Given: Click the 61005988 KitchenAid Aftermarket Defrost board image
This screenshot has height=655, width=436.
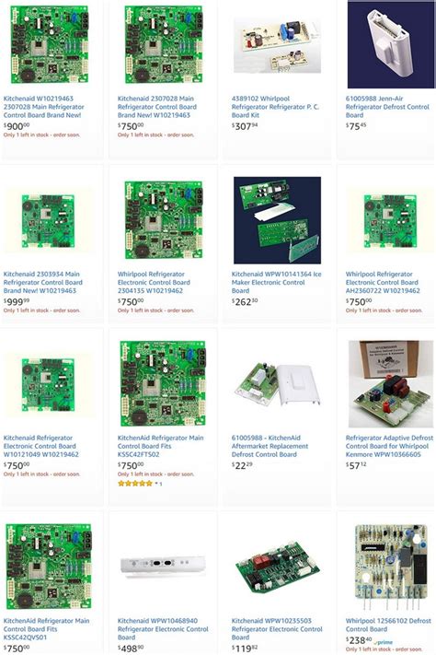Looking at the screenshot, I should 277,385.
